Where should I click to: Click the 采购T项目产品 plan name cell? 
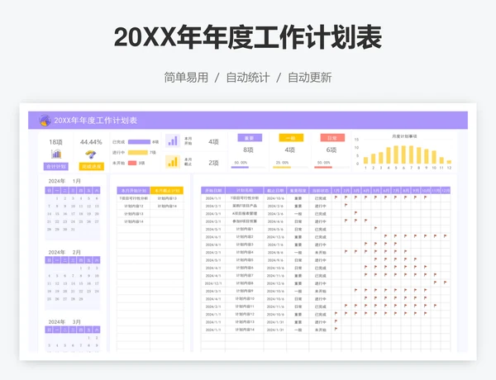pos(245,206)
